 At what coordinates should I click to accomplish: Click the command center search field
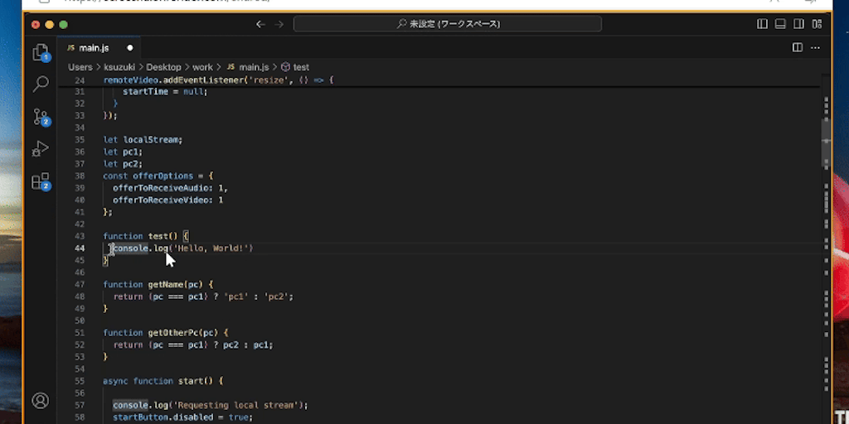coord(448,24)
